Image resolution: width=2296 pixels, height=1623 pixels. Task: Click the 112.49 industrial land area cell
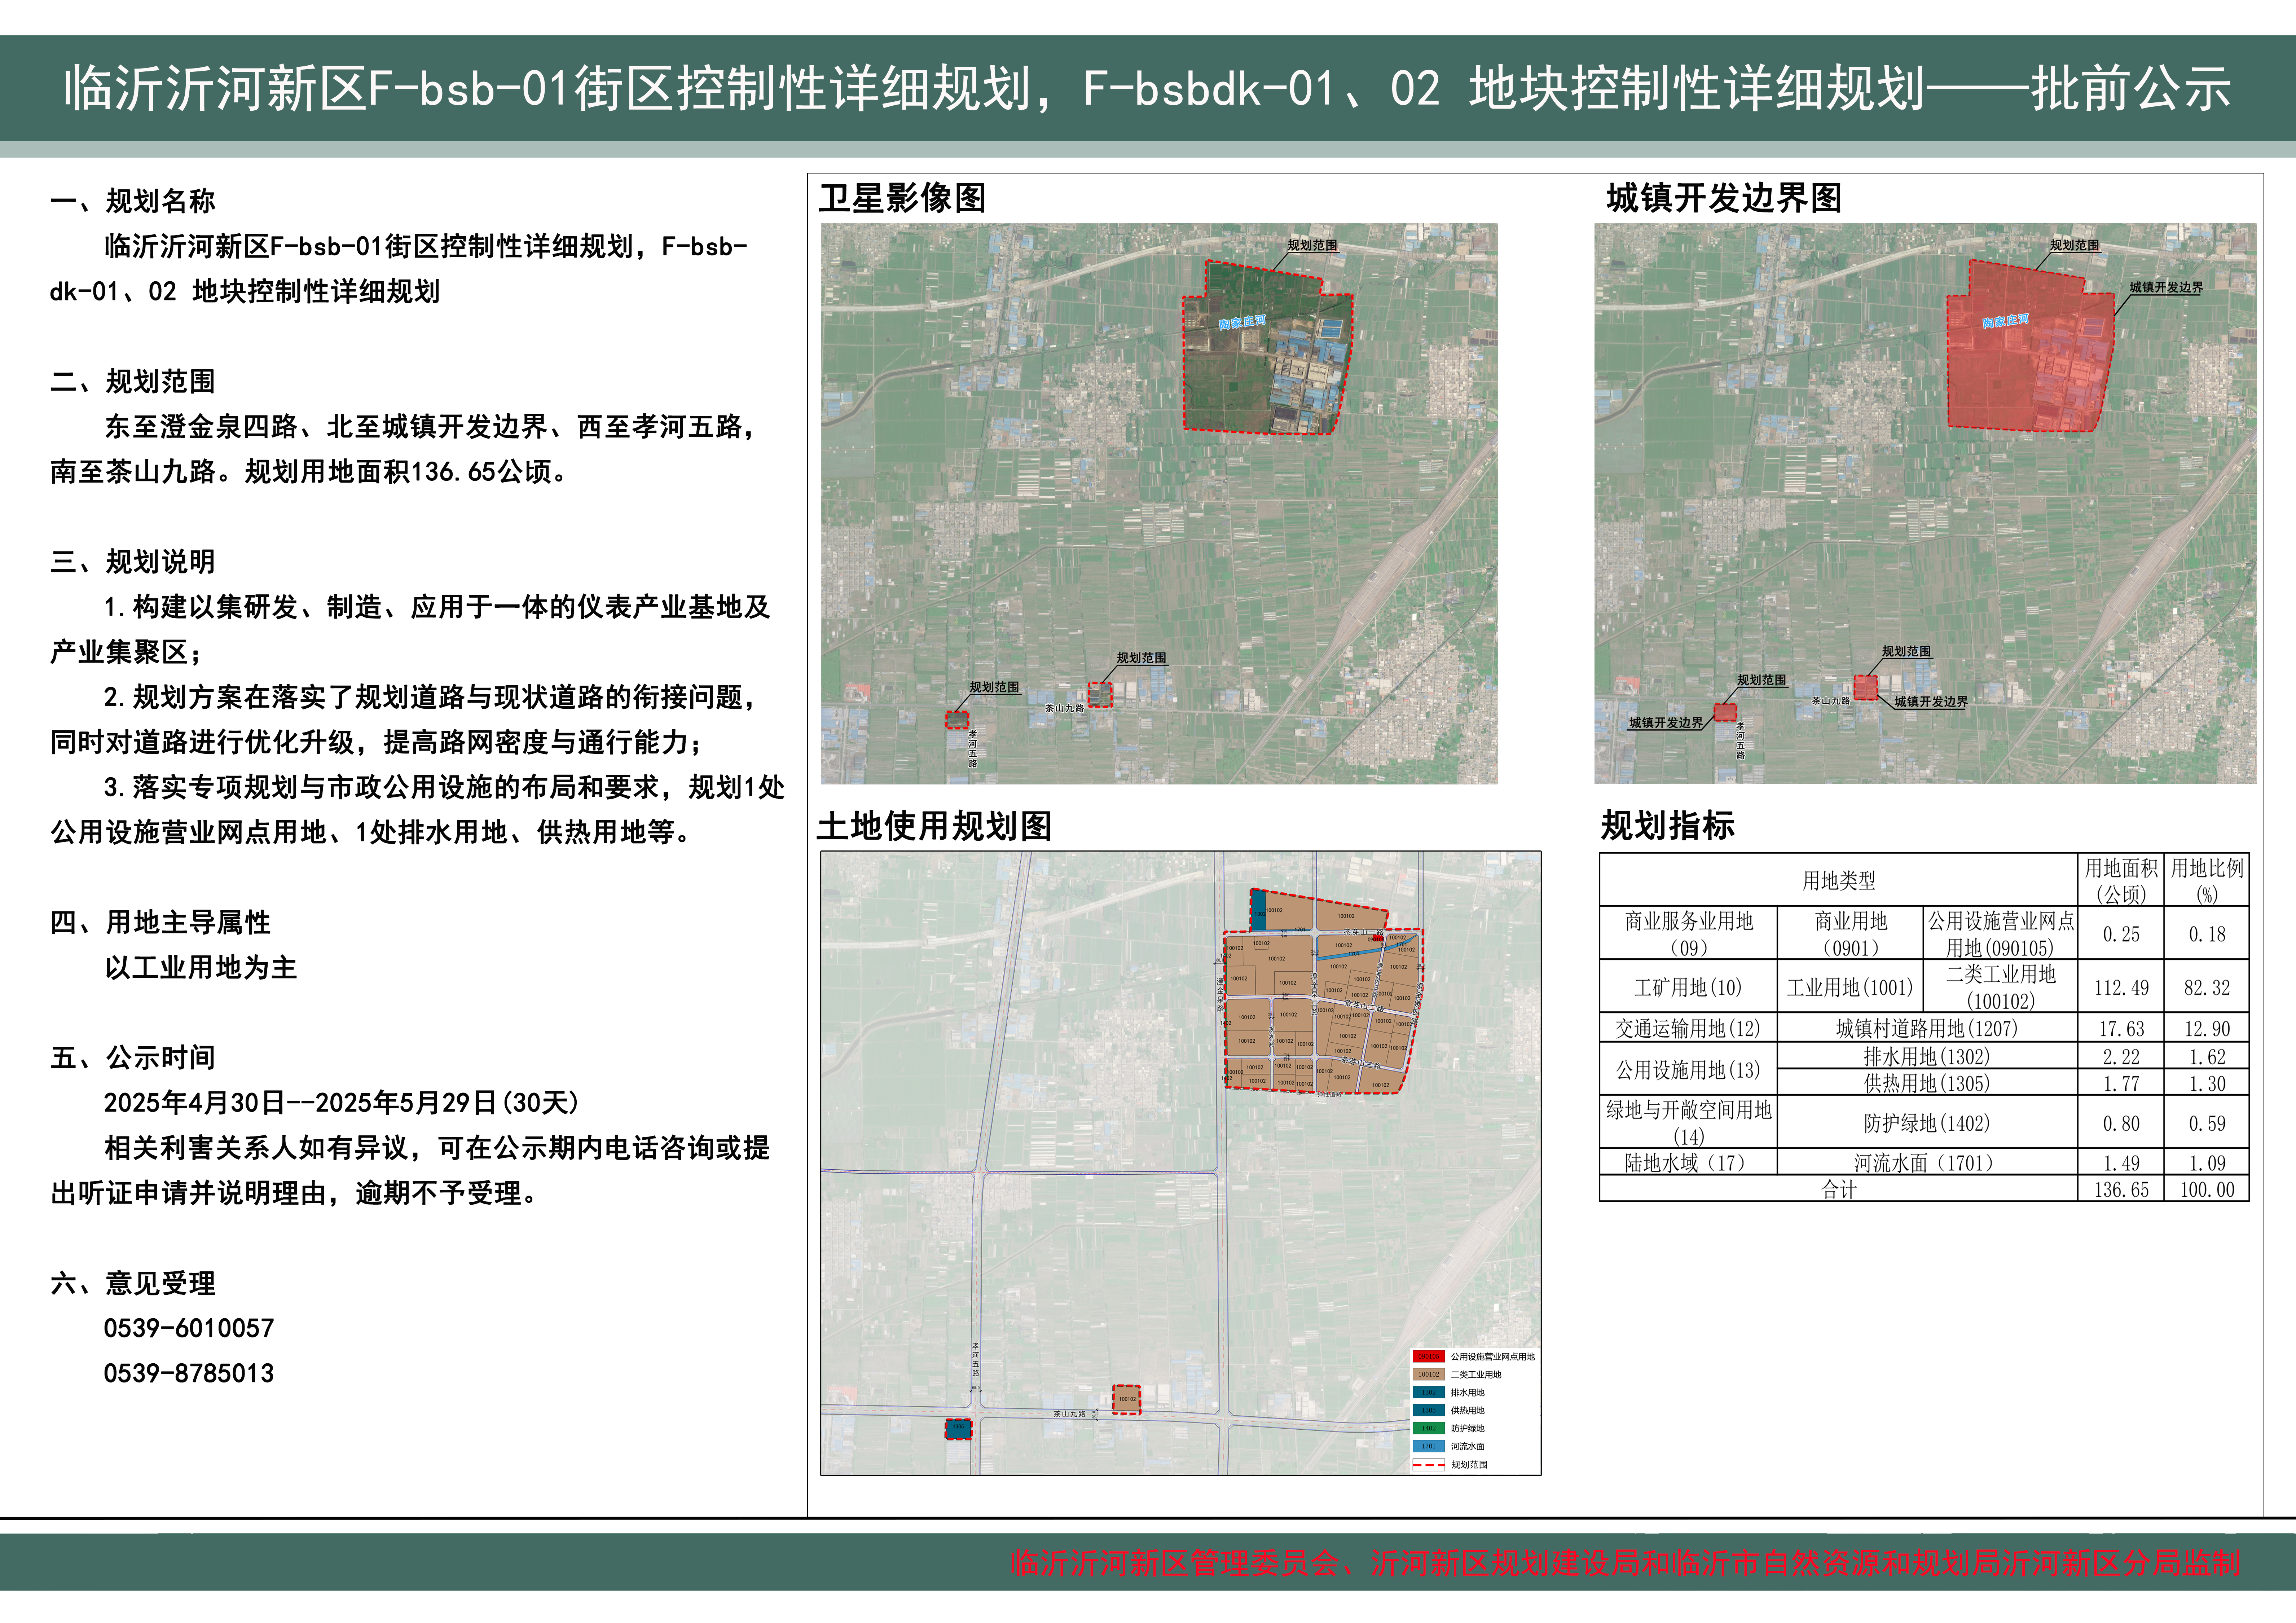pyautogui.click(x=2121, y=988)
